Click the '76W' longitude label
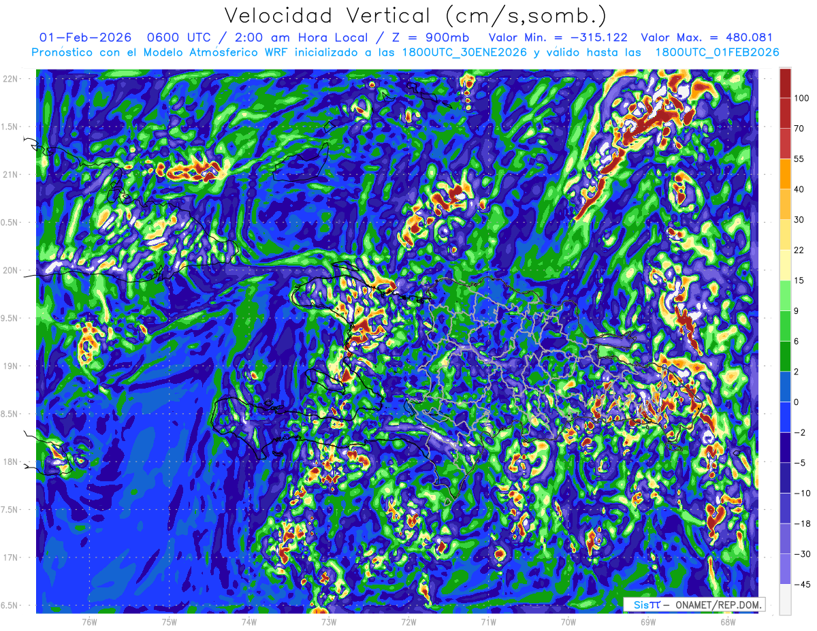 [89, 621]
